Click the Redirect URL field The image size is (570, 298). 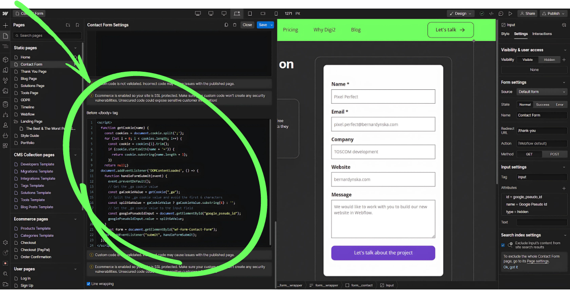point(542,130)
